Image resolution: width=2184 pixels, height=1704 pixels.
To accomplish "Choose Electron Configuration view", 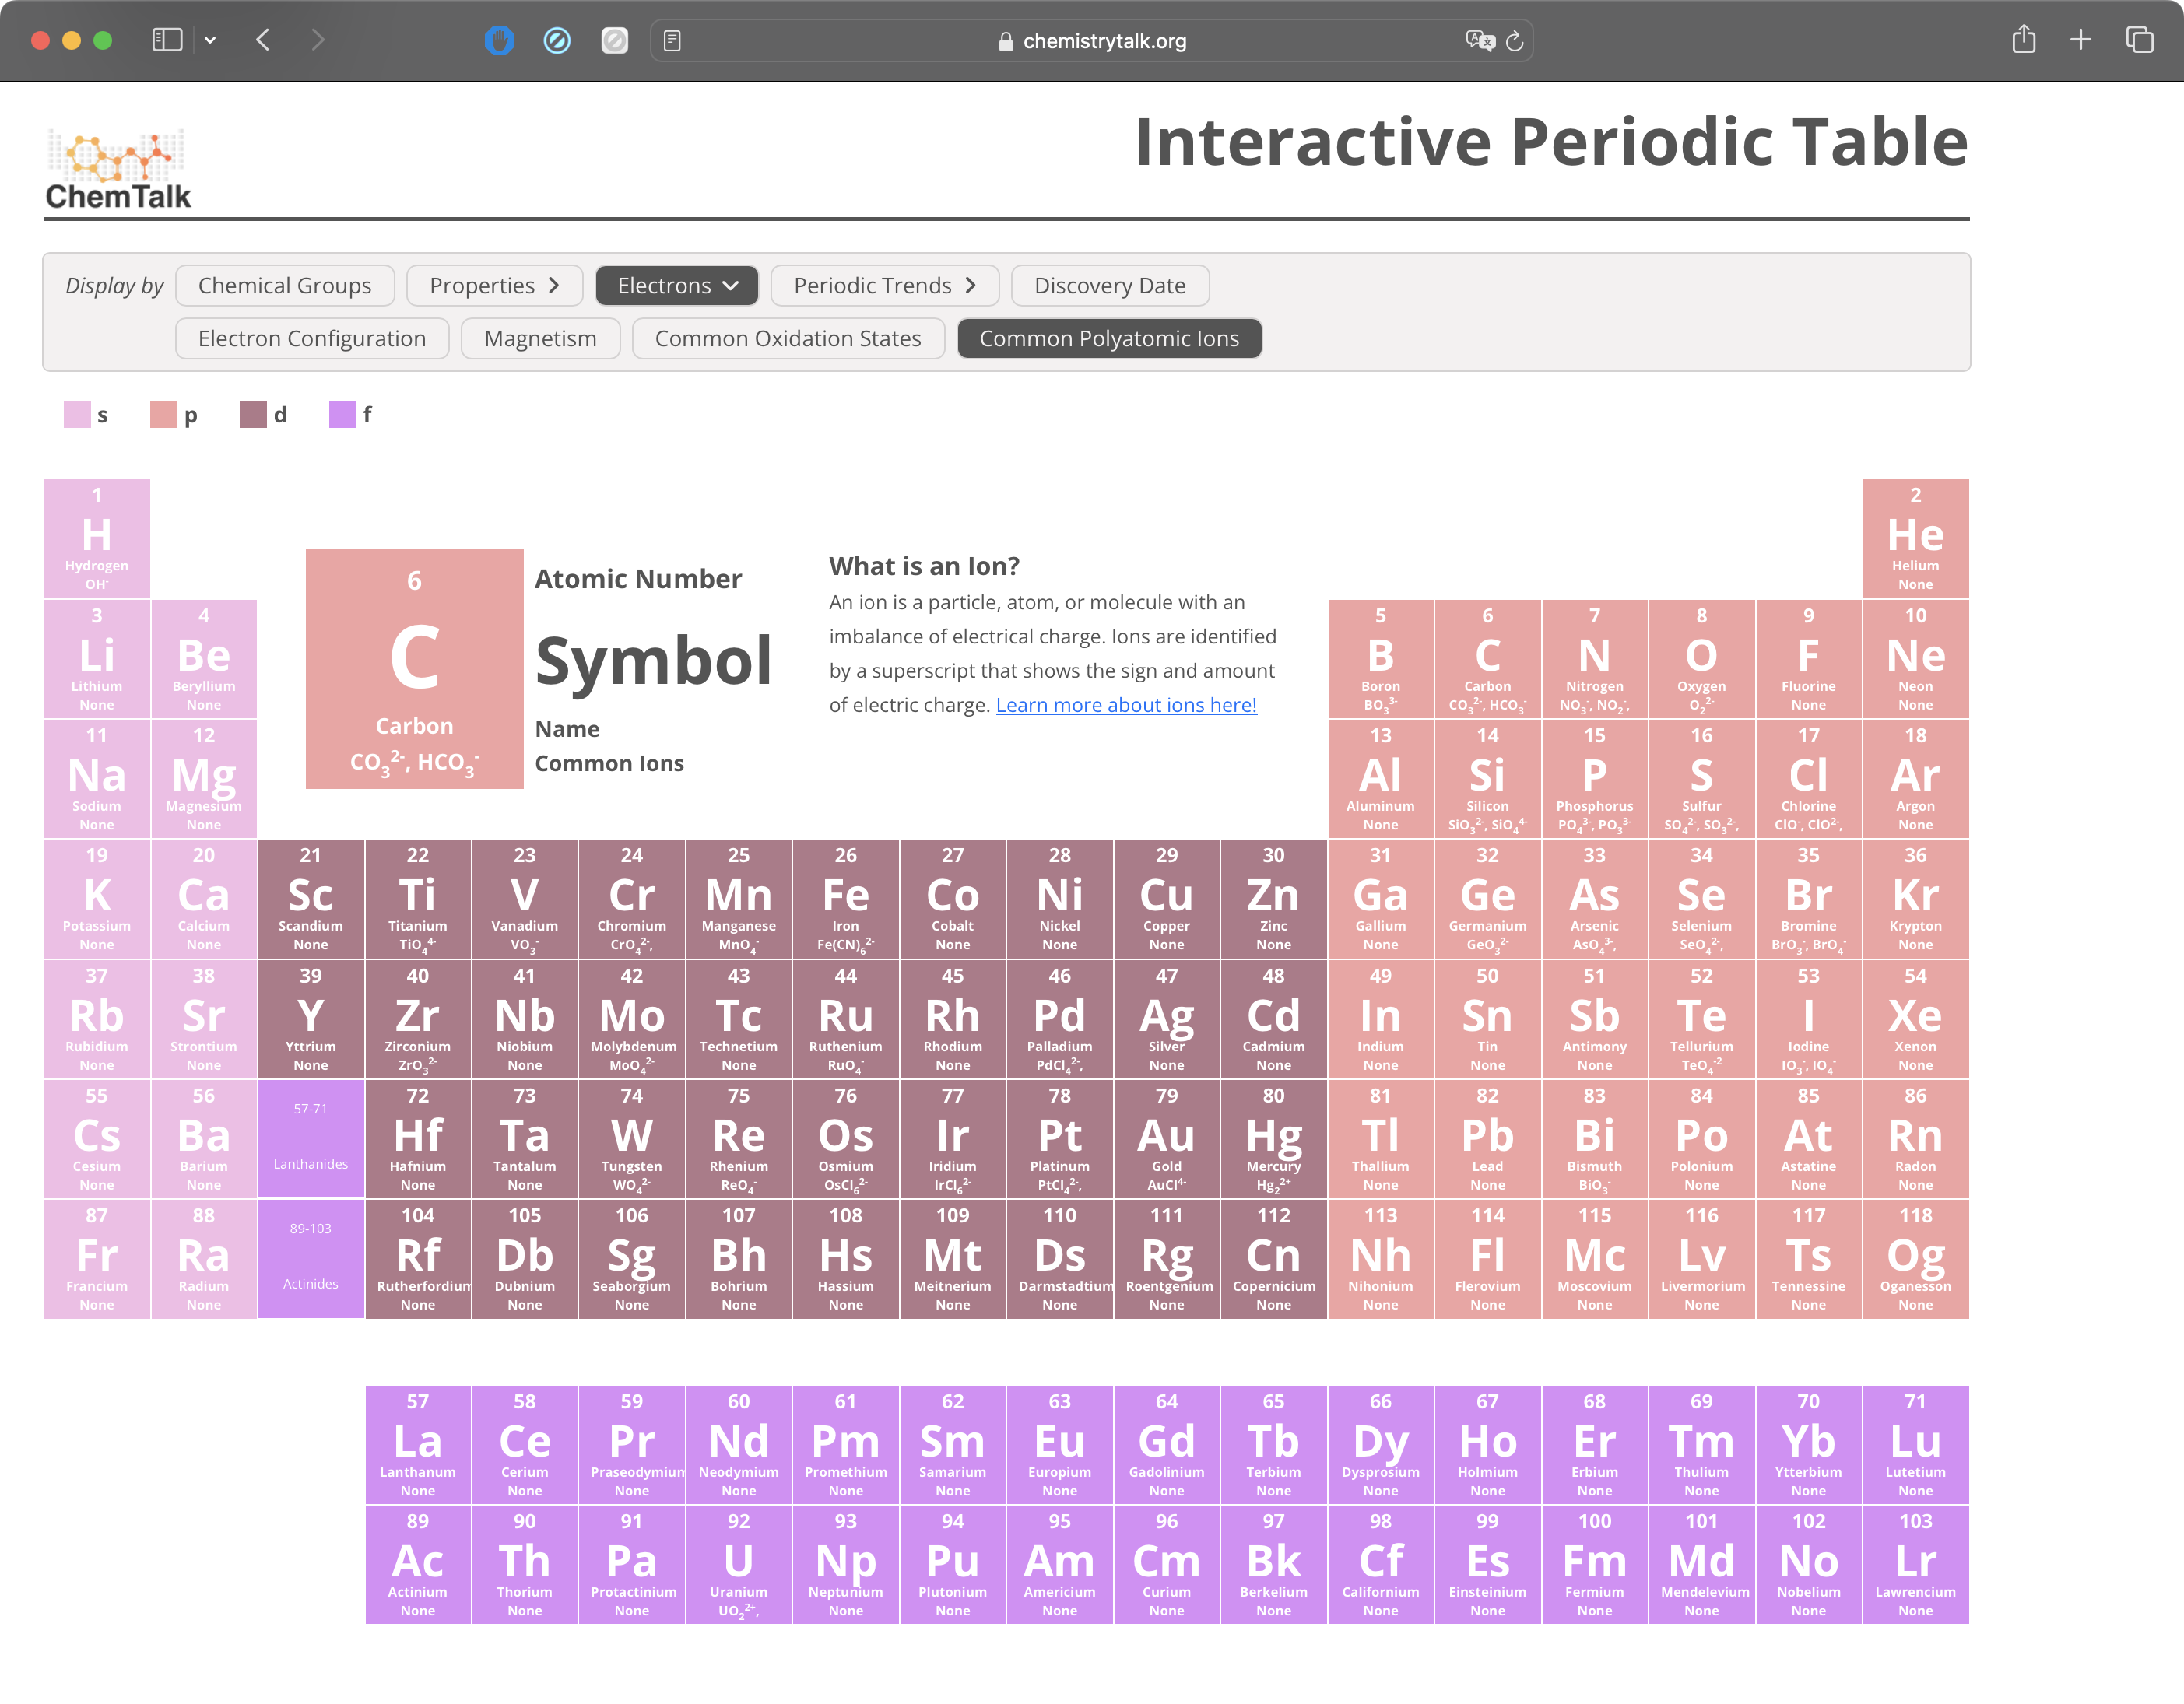I will [312, 338].
